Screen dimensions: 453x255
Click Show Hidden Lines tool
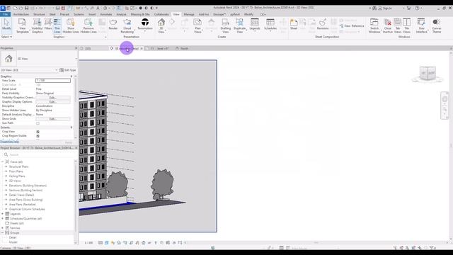tap(71, 25)
